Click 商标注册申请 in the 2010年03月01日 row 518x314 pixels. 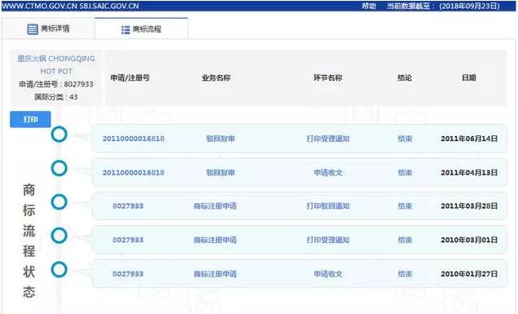tap(215, 240)
